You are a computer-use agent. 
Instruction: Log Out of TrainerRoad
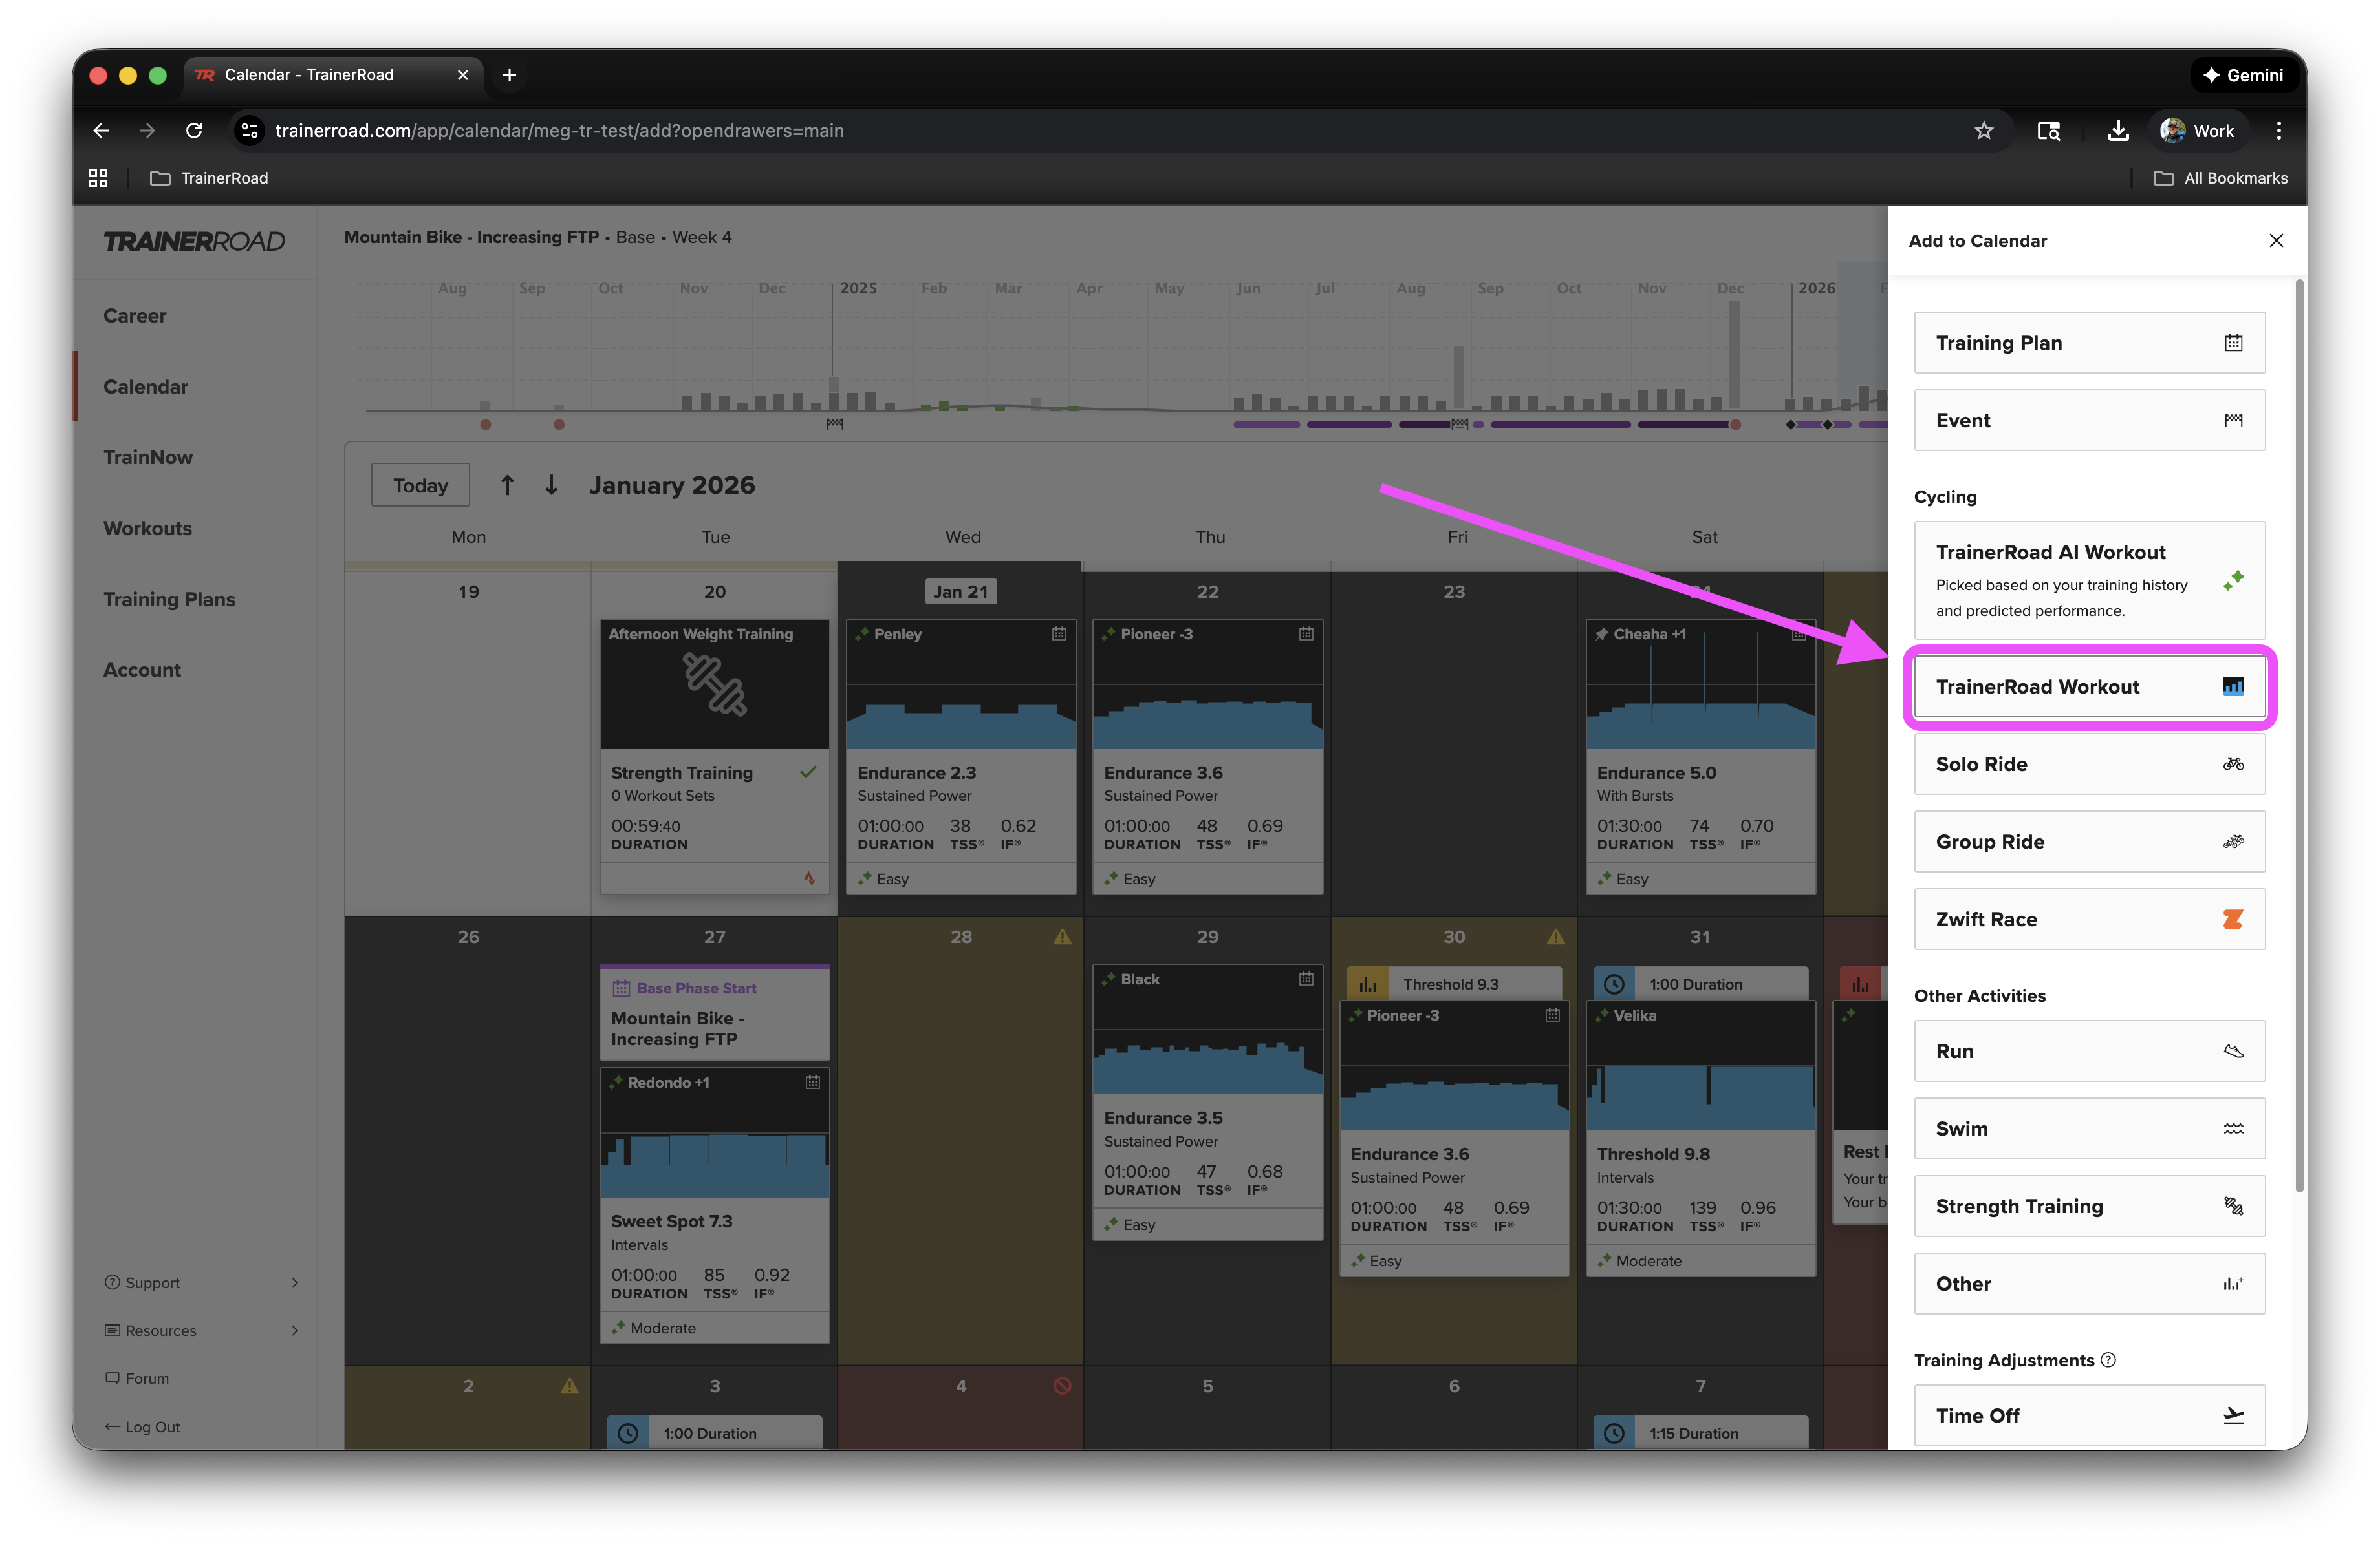pos(142,1427)
